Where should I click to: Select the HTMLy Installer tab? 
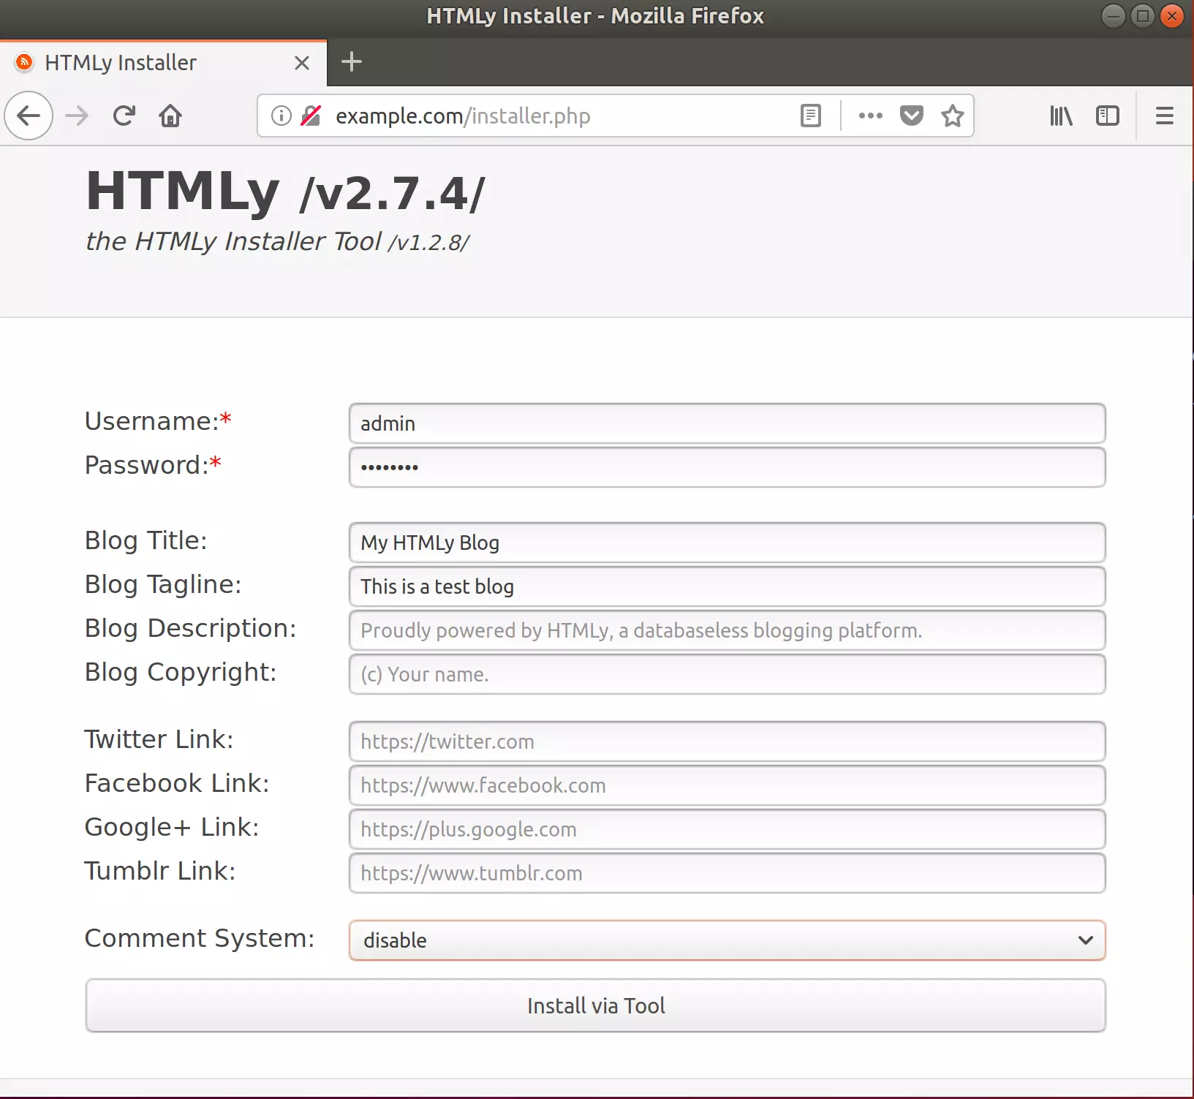[x=163, y=63]
